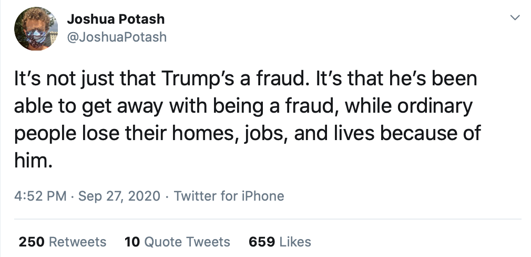Click the 10 quote tweet count number
Image resolution: width=531 pixels, height=257 pixels.
[132, 242]
